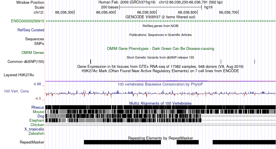Select the OMIM Genes track label
The image size is (276, 149).
pyautogui.click(x=33, y=52)
